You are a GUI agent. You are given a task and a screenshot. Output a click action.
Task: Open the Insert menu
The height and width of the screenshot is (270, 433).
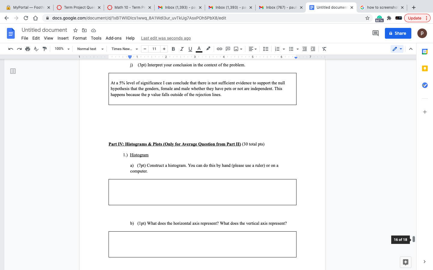click(x=63, y=38)
